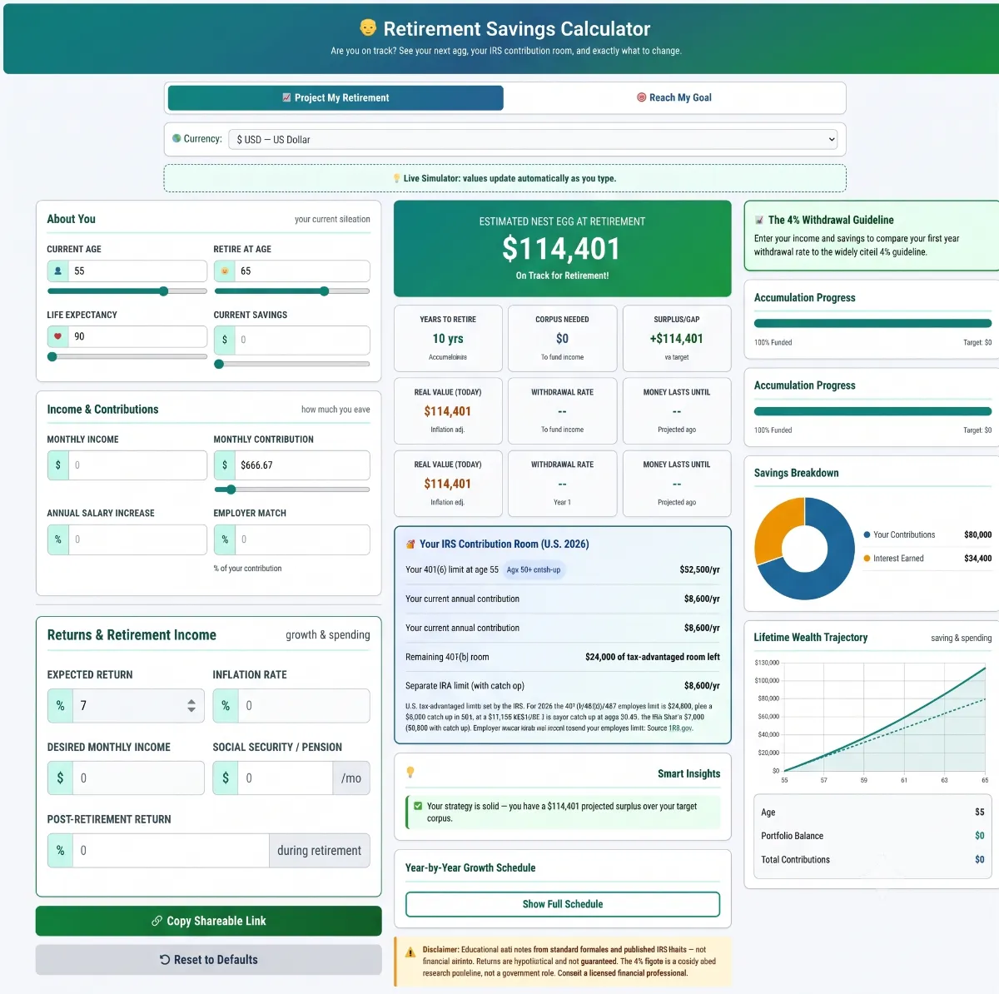Click the baby face icon in the header
Image resolution: width=999 pixels, height=994 pixels.
point(368,28)
